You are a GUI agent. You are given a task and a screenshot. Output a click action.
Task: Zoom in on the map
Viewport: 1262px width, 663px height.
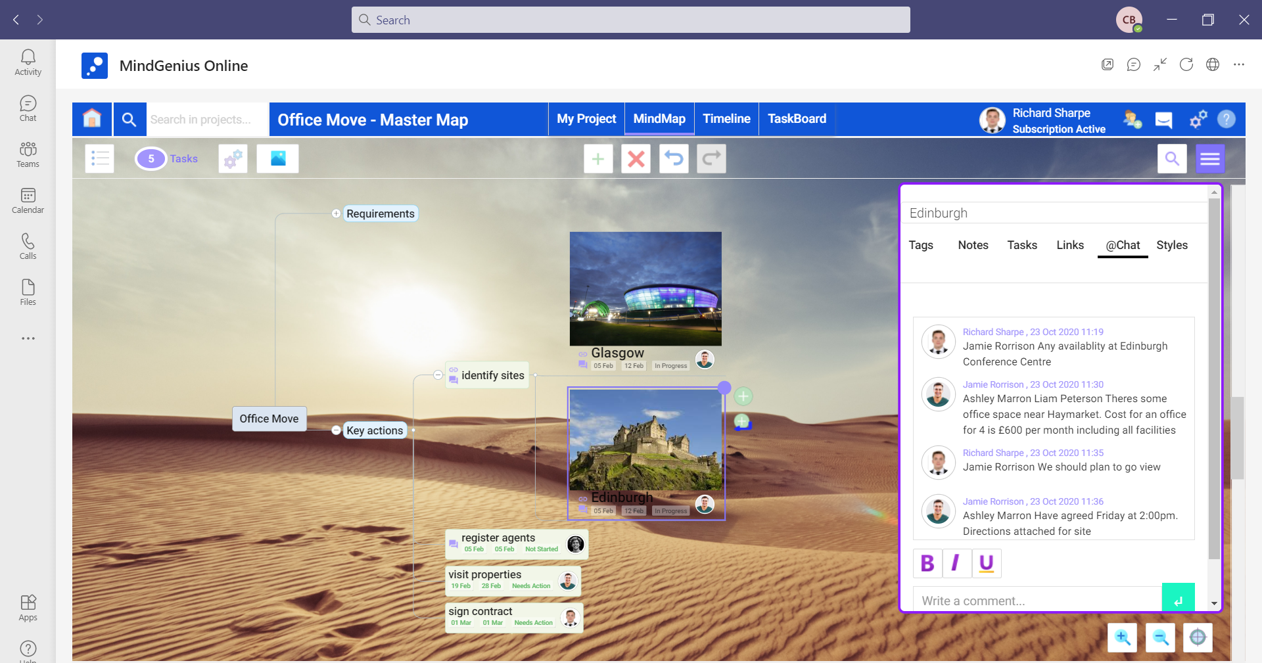coord(1122,637)
